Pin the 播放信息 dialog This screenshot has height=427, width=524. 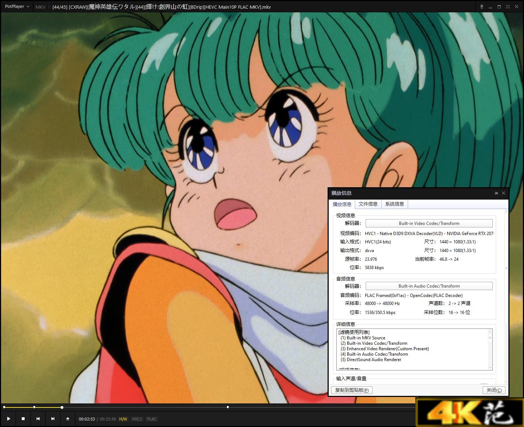(496, 193)
